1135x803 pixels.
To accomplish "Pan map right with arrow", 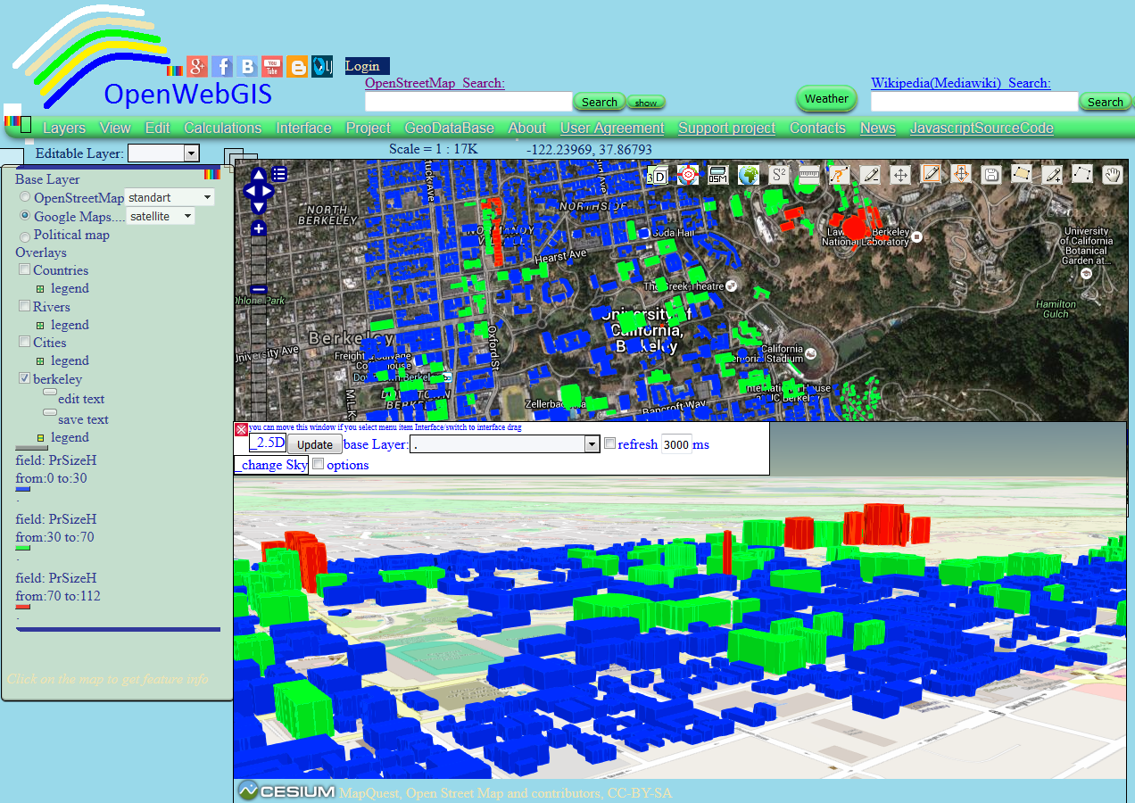I will pos(268,191).
